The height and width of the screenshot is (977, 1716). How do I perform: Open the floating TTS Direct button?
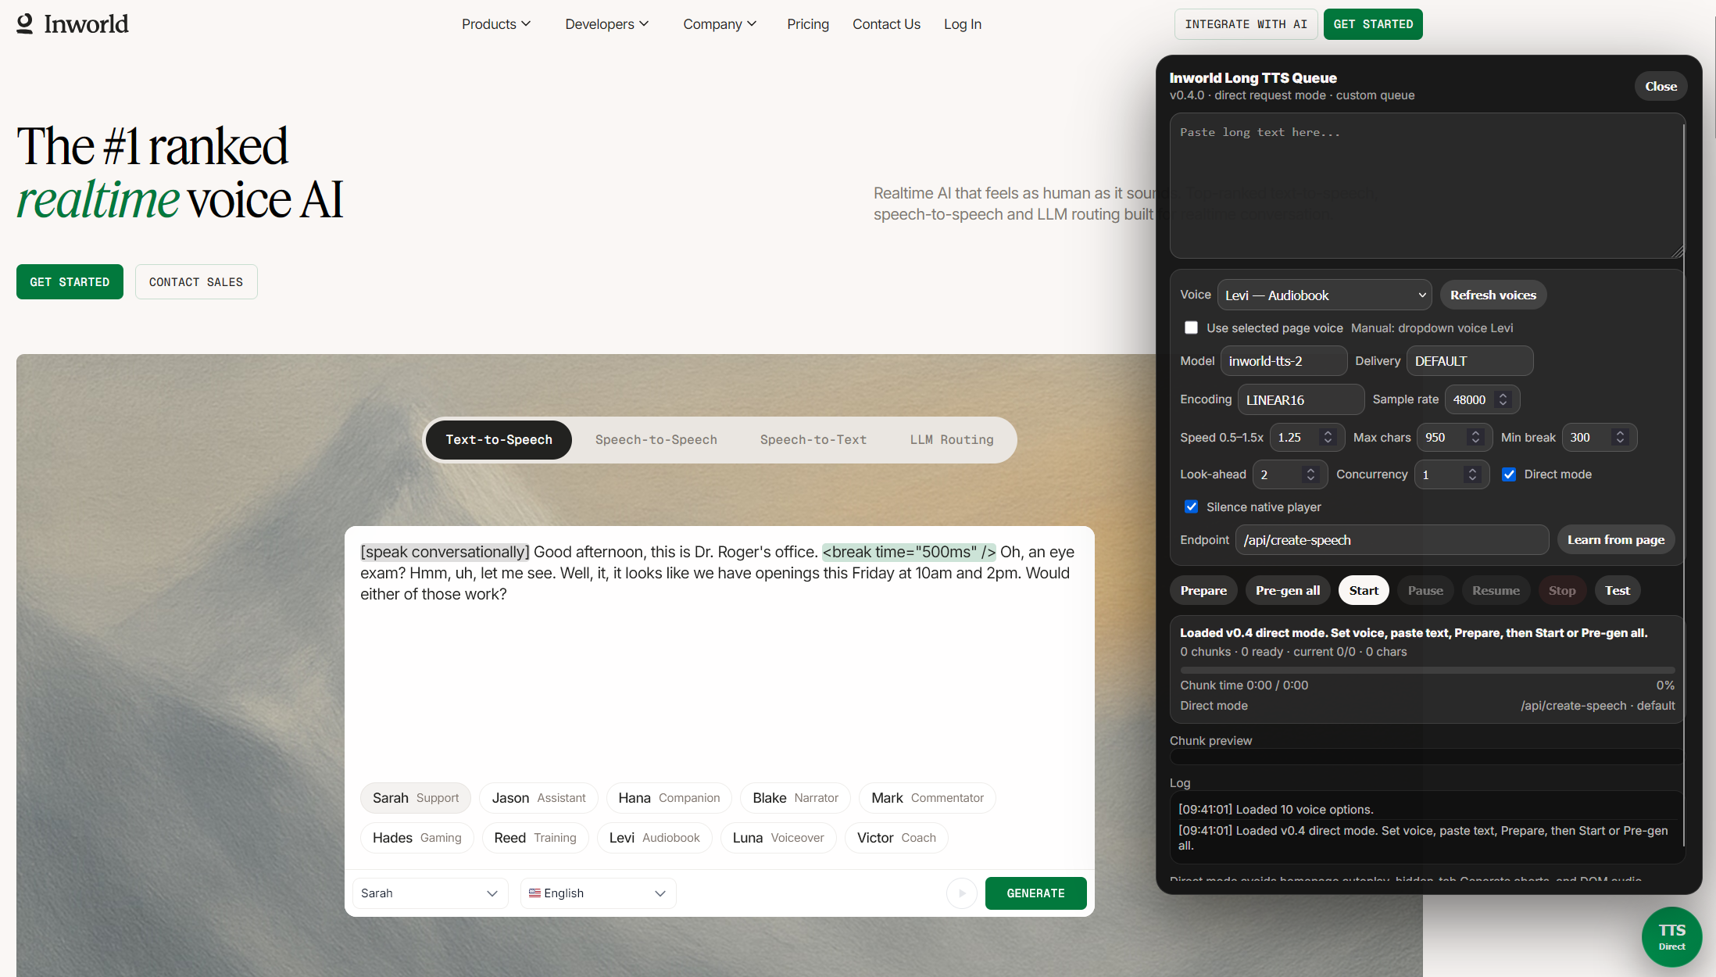click(x=1671, y=936)
